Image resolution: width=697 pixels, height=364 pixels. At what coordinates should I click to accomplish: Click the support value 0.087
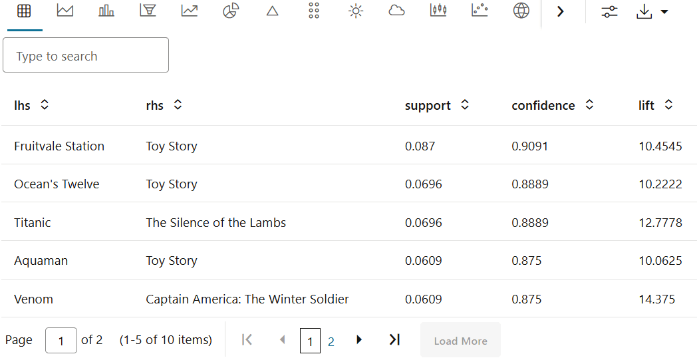click(420, 146)
